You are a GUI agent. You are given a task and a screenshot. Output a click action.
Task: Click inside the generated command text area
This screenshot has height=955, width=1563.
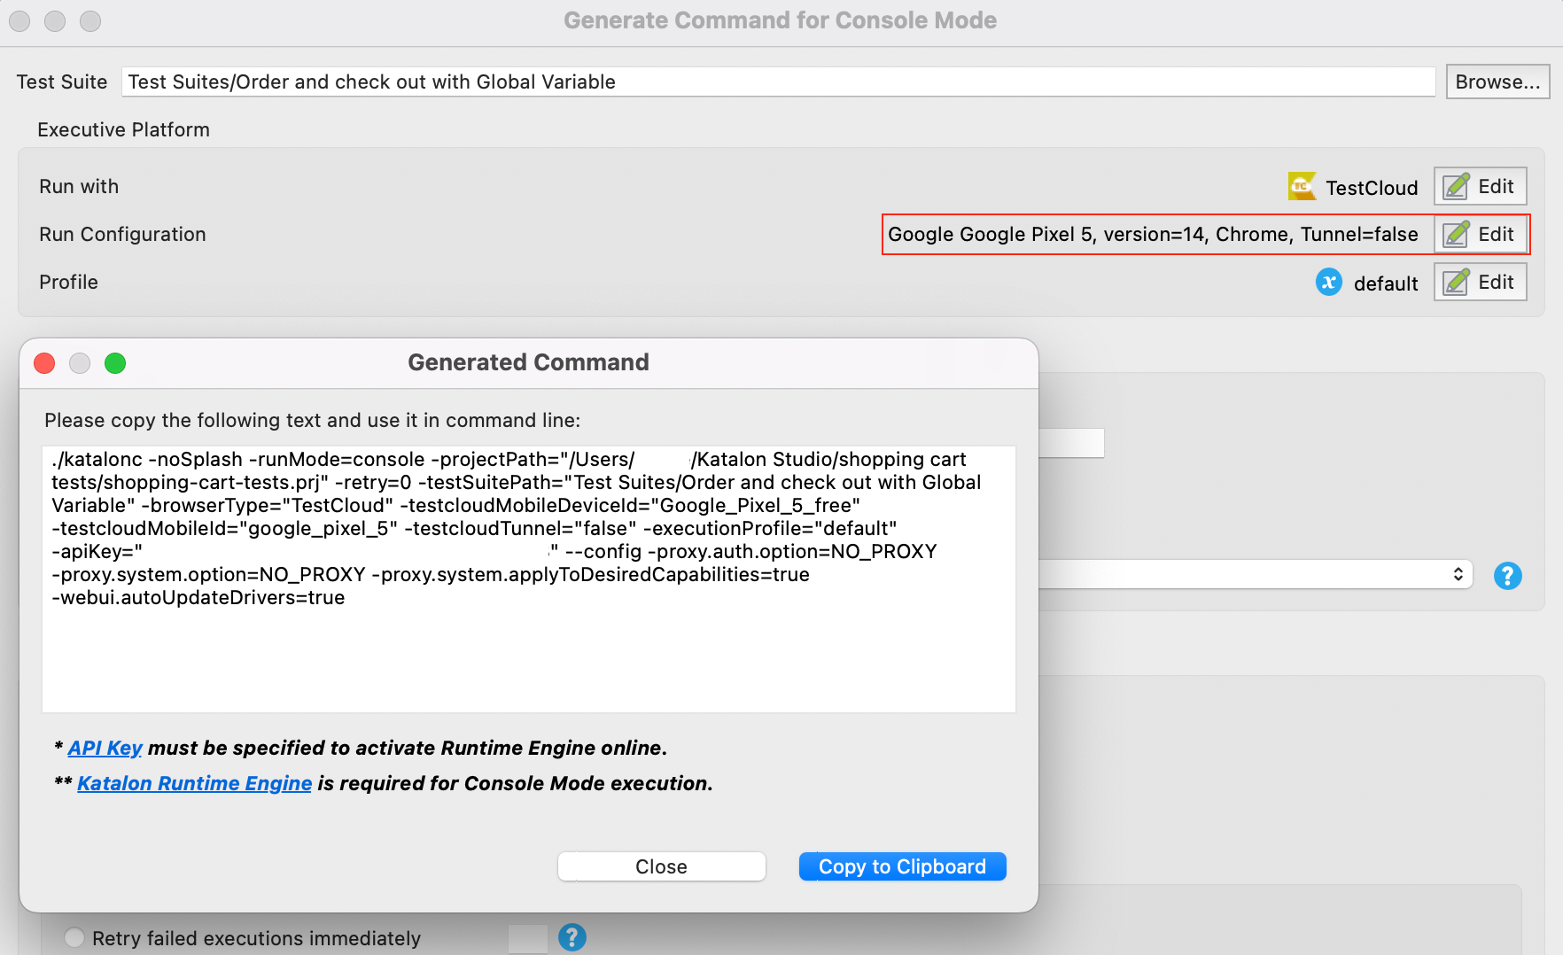(x=528, y=579)
